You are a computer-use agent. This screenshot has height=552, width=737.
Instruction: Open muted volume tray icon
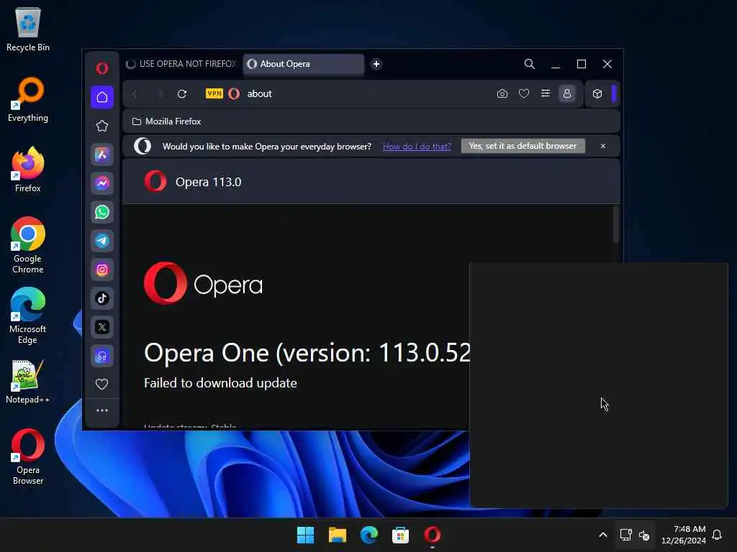click(644, 535)
